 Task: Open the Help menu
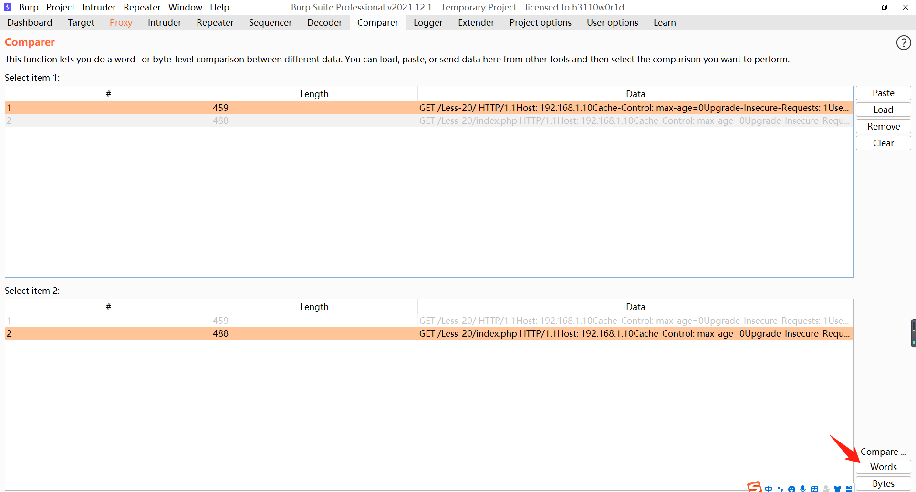click(x=219, y=7)
